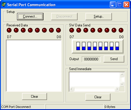This screenshot has width=131, height=110.
Task: Click the second Received Data LED from D7
Action: 16,30
